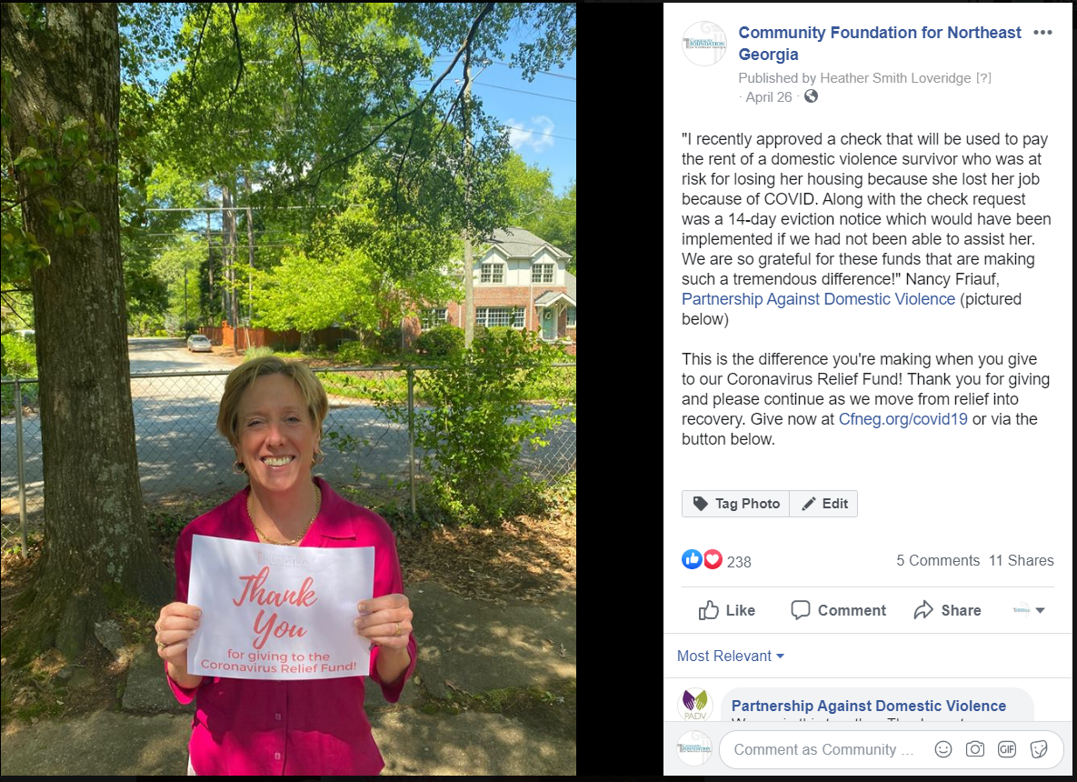Attach a photo with camera icon
This screenshot has width=1077, height=782.
coord(974,749)
